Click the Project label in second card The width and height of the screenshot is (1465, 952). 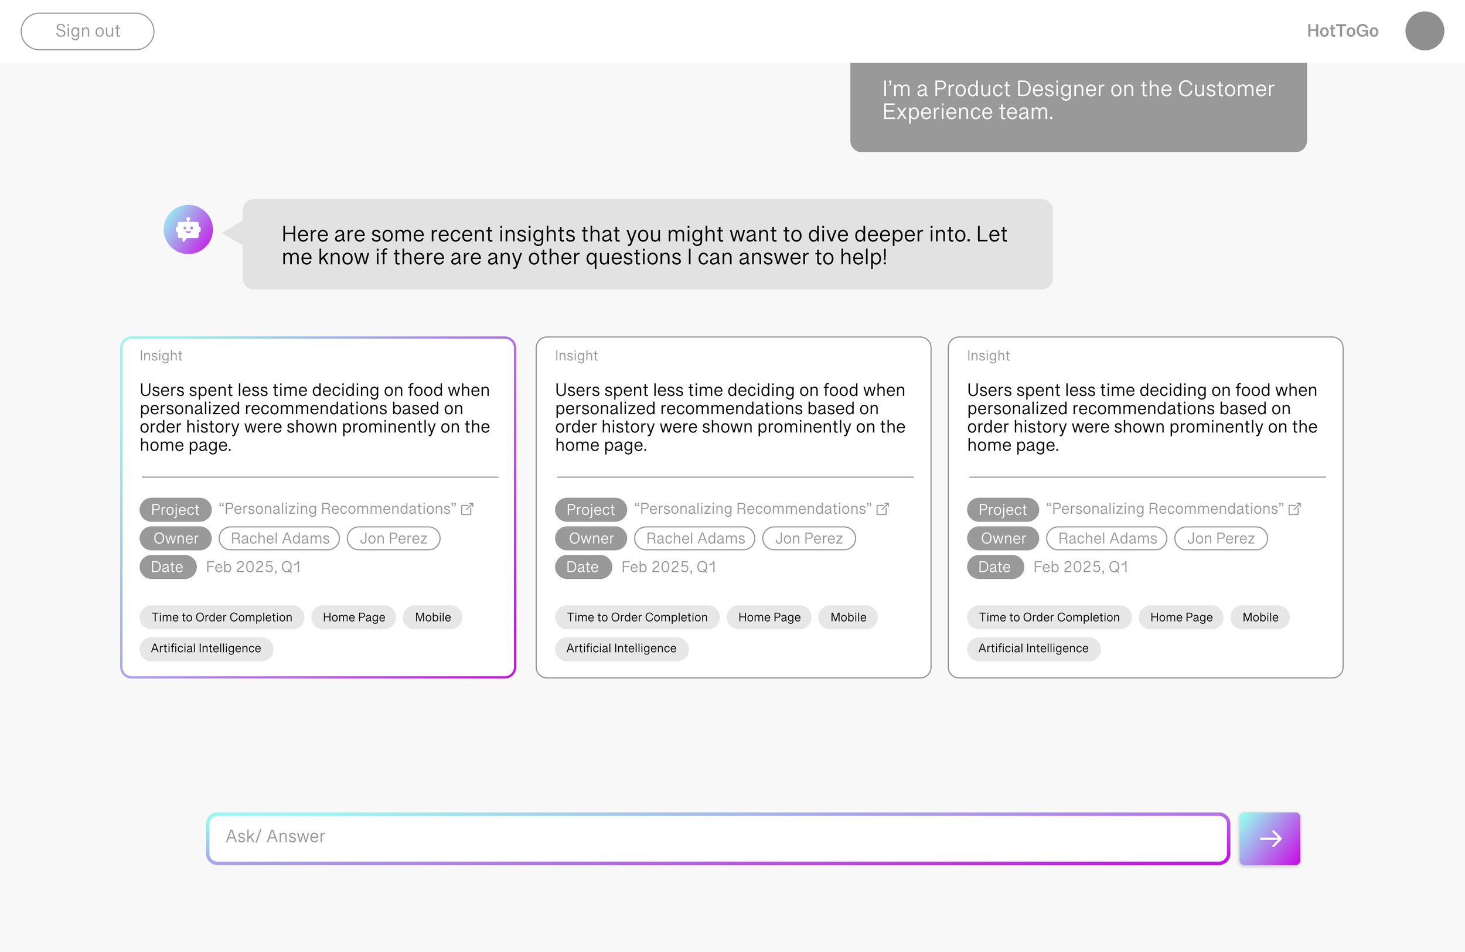[x=590, y=510]
